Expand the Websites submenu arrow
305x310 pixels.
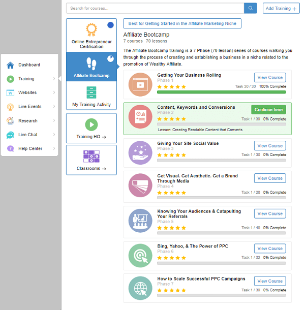54,93
